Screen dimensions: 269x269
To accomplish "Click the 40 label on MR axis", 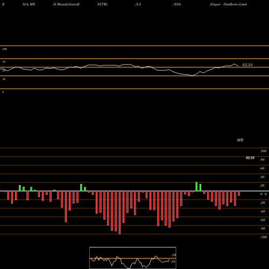I will tap(263, 177).
